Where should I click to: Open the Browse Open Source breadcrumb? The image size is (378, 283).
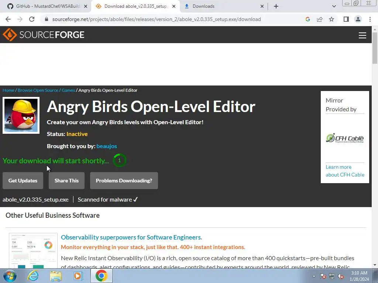click(x=38, y=90)
